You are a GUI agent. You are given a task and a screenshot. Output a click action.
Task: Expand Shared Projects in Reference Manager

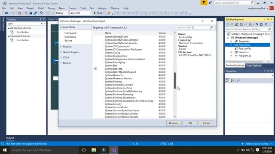[61, 52]
